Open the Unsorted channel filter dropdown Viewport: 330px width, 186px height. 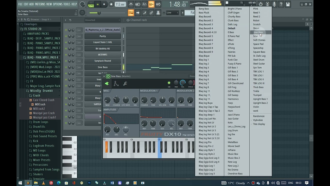[x=103, y=20]
